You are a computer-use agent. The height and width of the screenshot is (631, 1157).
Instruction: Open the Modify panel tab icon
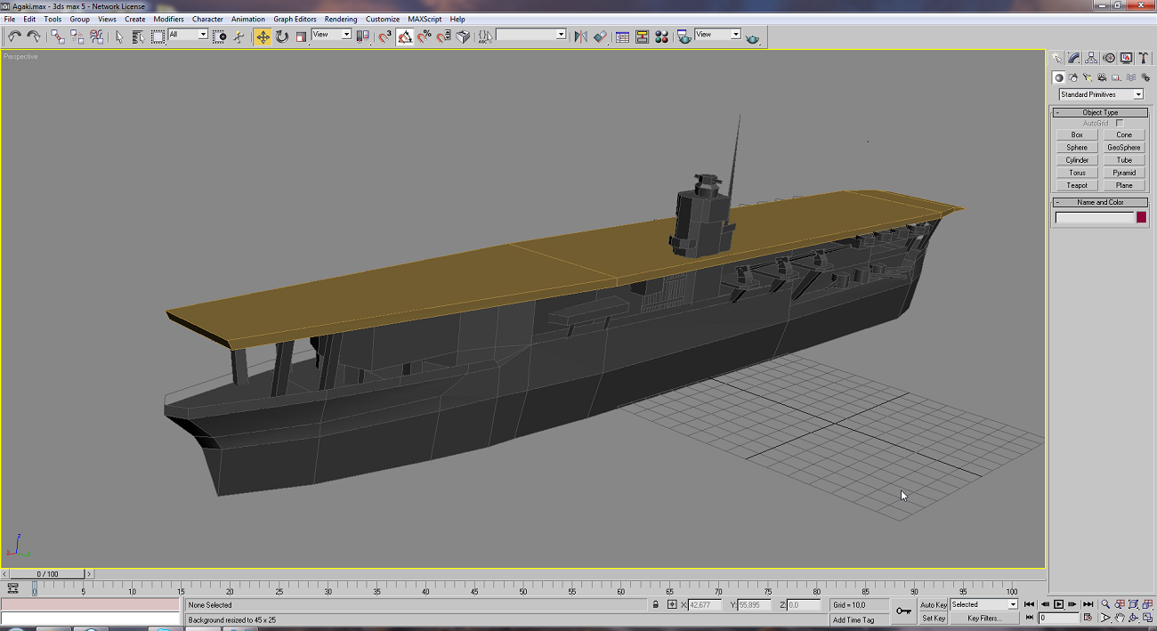(x=1074, y=58)
